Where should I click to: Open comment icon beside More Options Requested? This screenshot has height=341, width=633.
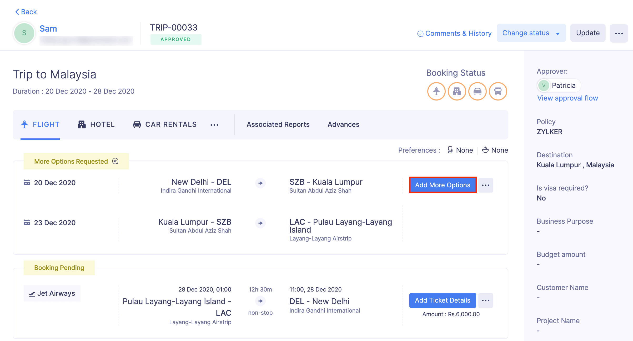pyautogui.click(x=115, y=161)
